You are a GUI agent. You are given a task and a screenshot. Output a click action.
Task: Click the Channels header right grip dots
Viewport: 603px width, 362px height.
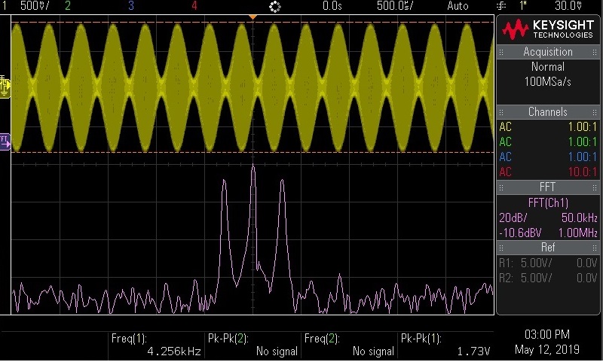pyautogui.click(x=595, y=111)
